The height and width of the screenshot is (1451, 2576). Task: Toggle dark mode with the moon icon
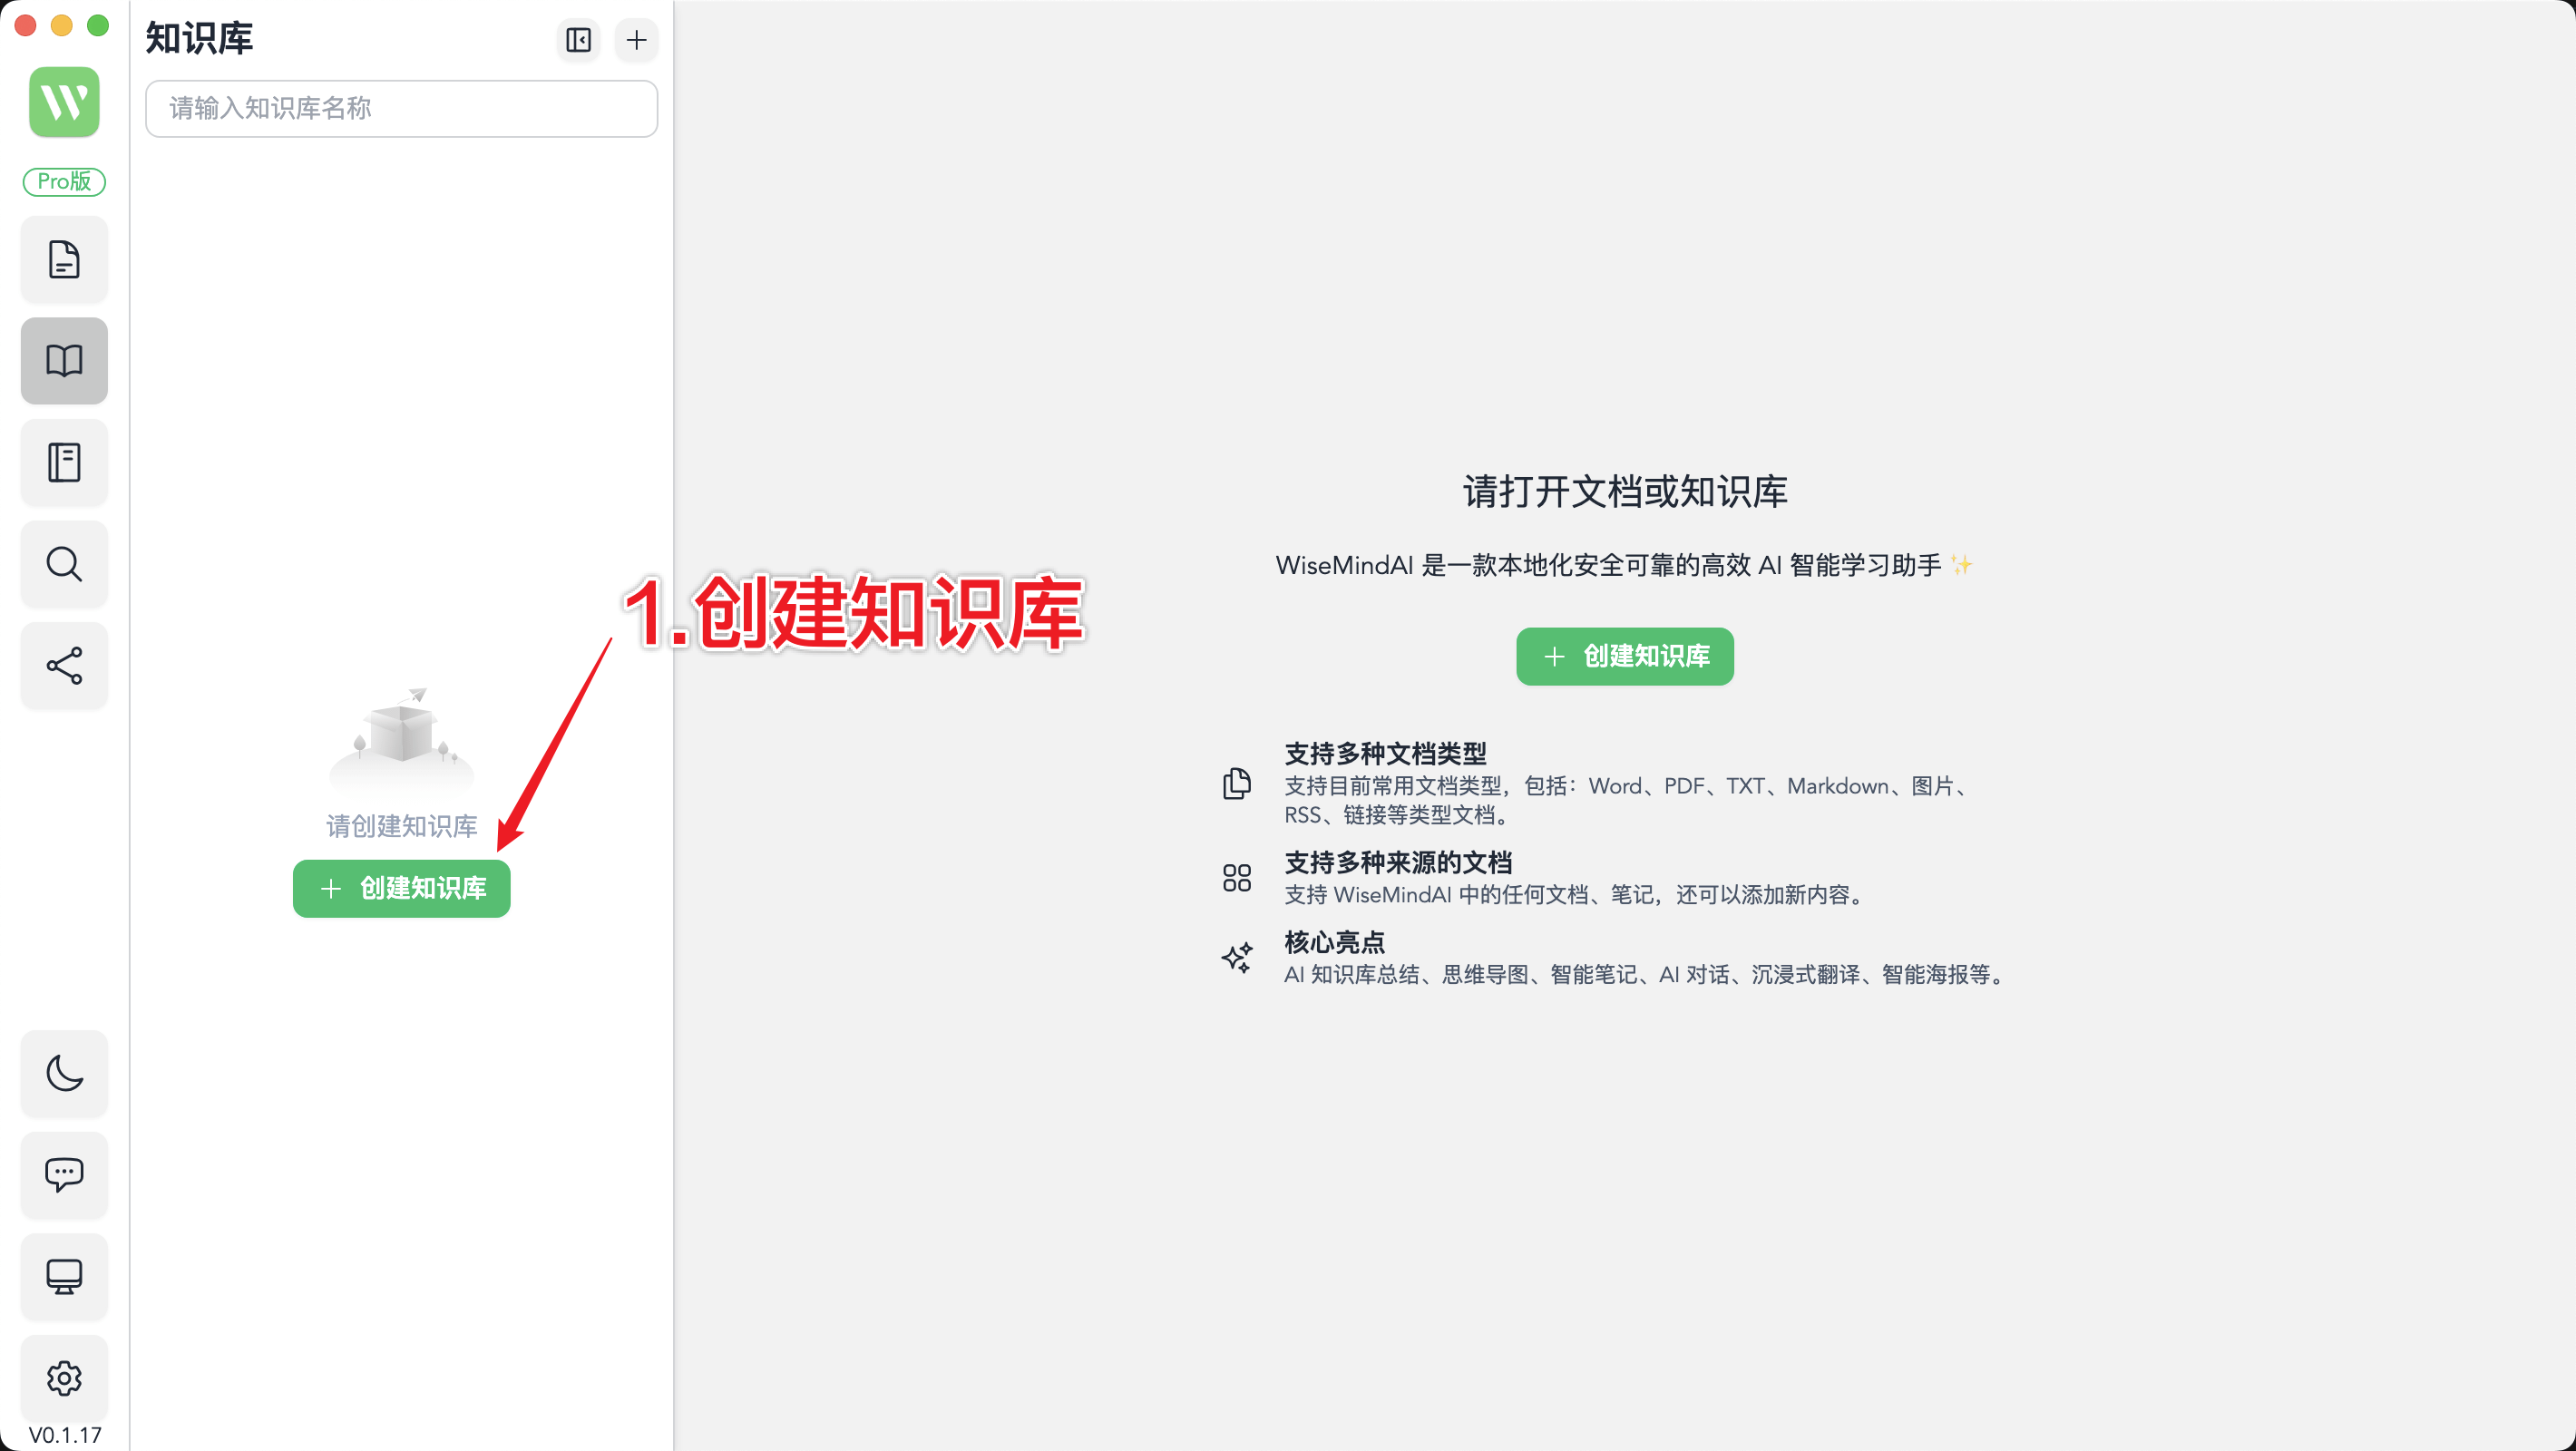tap(64, 1073)
